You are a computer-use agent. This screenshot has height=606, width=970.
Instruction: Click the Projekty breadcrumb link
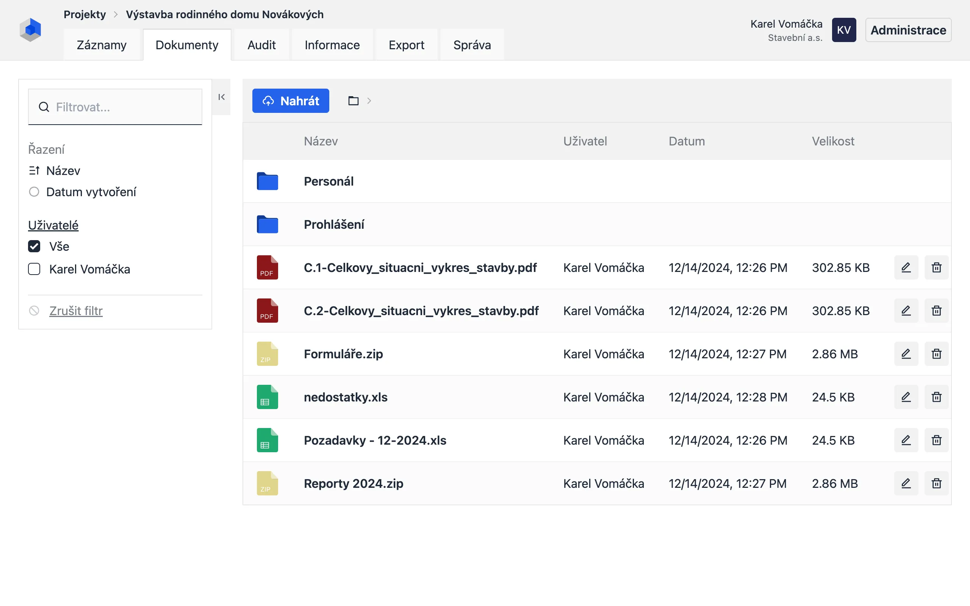coord(84,14)
